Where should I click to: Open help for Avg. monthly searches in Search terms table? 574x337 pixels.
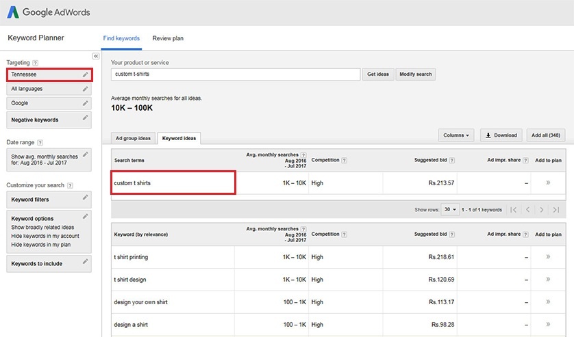tap(303, 155)
